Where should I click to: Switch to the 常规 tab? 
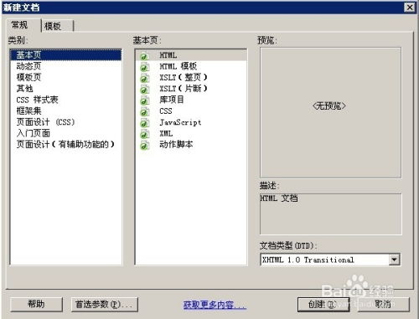21,25
